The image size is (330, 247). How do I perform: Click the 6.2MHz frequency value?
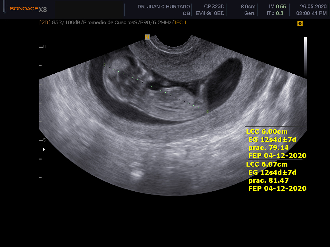pyautogui.click(x=162, y=23)
